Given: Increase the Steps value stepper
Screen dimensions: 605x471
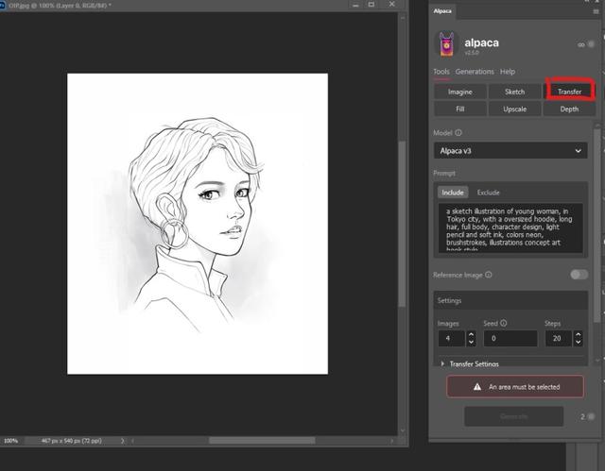Looking at the screenshot, I should (x=578, y=335).
